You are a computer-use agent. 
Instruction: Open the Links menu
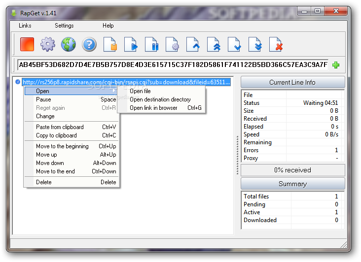tap(25, 26)
